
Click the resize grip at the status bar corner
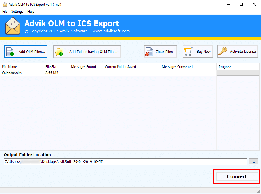[x=258, y=191]
